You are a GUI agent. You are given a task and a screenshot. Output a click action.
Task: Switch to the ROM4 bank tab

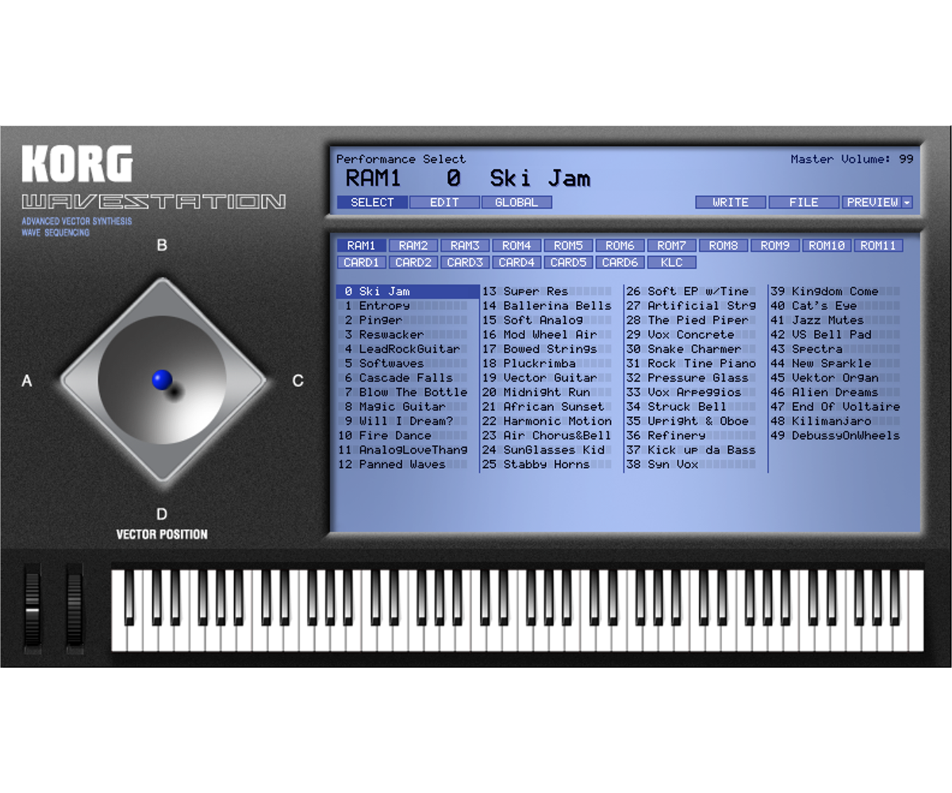tap(516, 245)
